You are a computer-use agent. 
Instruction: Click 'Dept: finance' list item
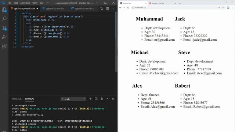150,95
